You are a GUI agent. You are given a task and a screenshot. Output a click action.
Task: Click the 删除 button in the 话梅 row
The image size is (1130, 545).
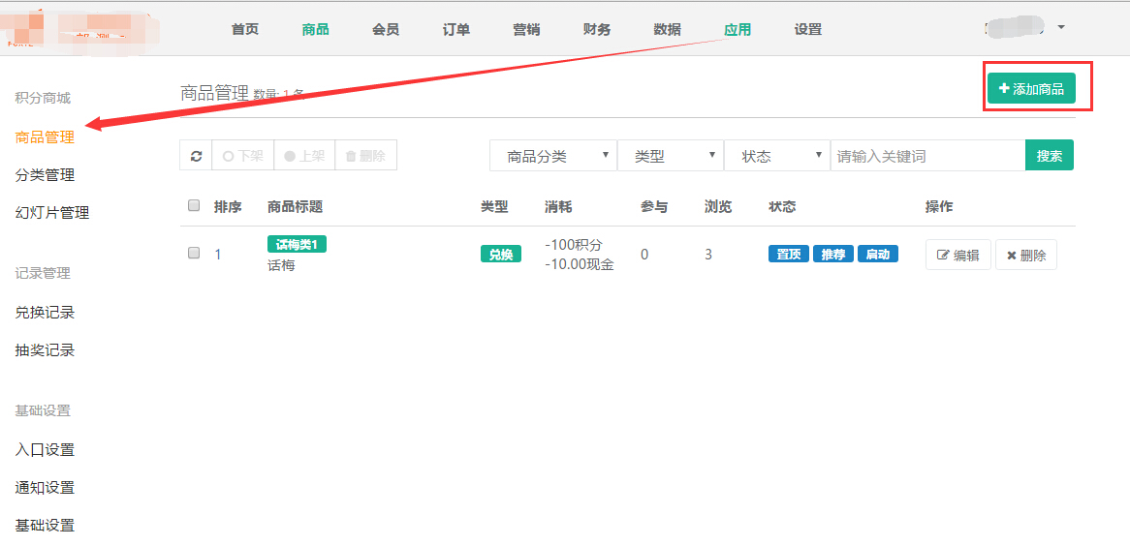(x=1025, y=256)
